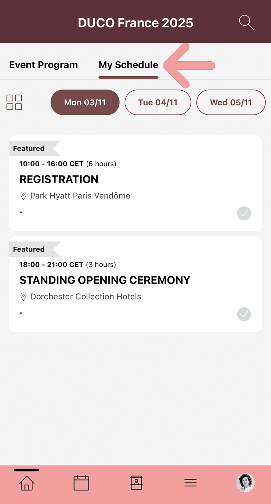Click the Park Hyatt Paris Vendôme location

point(80,196)
